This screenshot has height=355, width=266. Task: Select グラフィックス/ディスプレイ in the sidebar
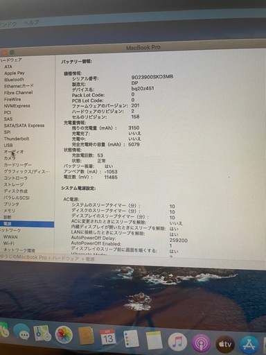[26, 171]
